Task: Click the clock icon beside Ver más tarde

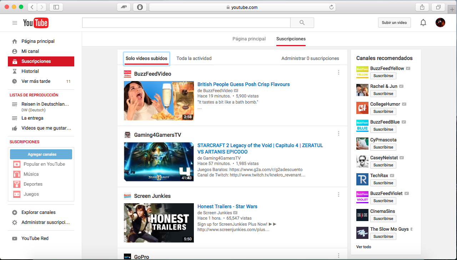Action: pyautogui.click(x=15, y=81)
